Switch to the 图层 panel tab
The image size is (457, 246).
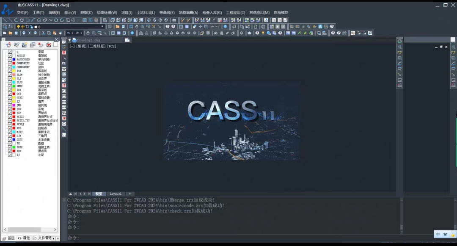8,238
